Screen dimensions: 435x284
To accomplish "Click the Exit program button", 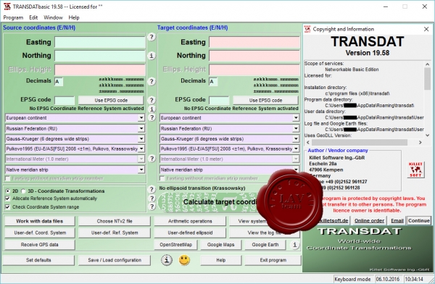I will (x=273, y=260).
